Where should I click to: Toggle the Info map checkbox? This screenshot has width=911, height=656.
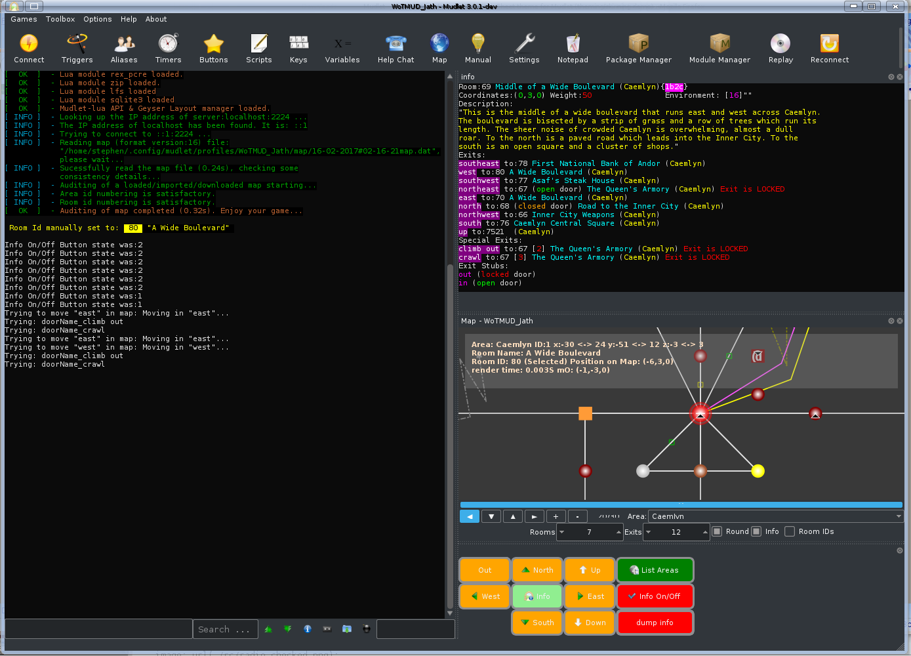click(x=756, y=531)
